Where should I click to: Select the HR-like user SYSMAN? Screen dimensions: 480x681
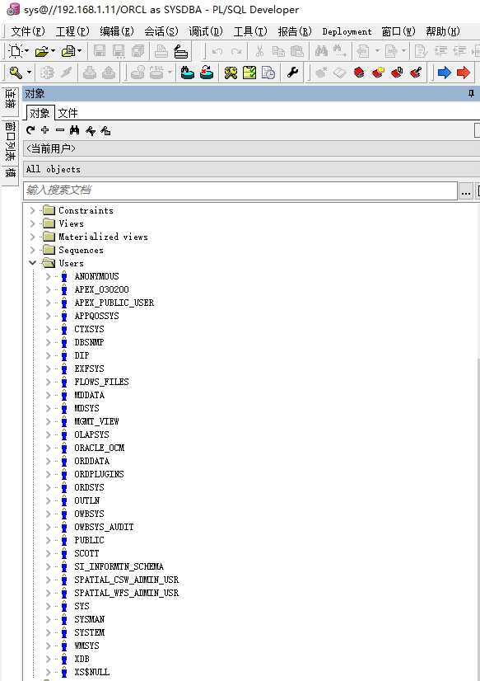(89, 619)
